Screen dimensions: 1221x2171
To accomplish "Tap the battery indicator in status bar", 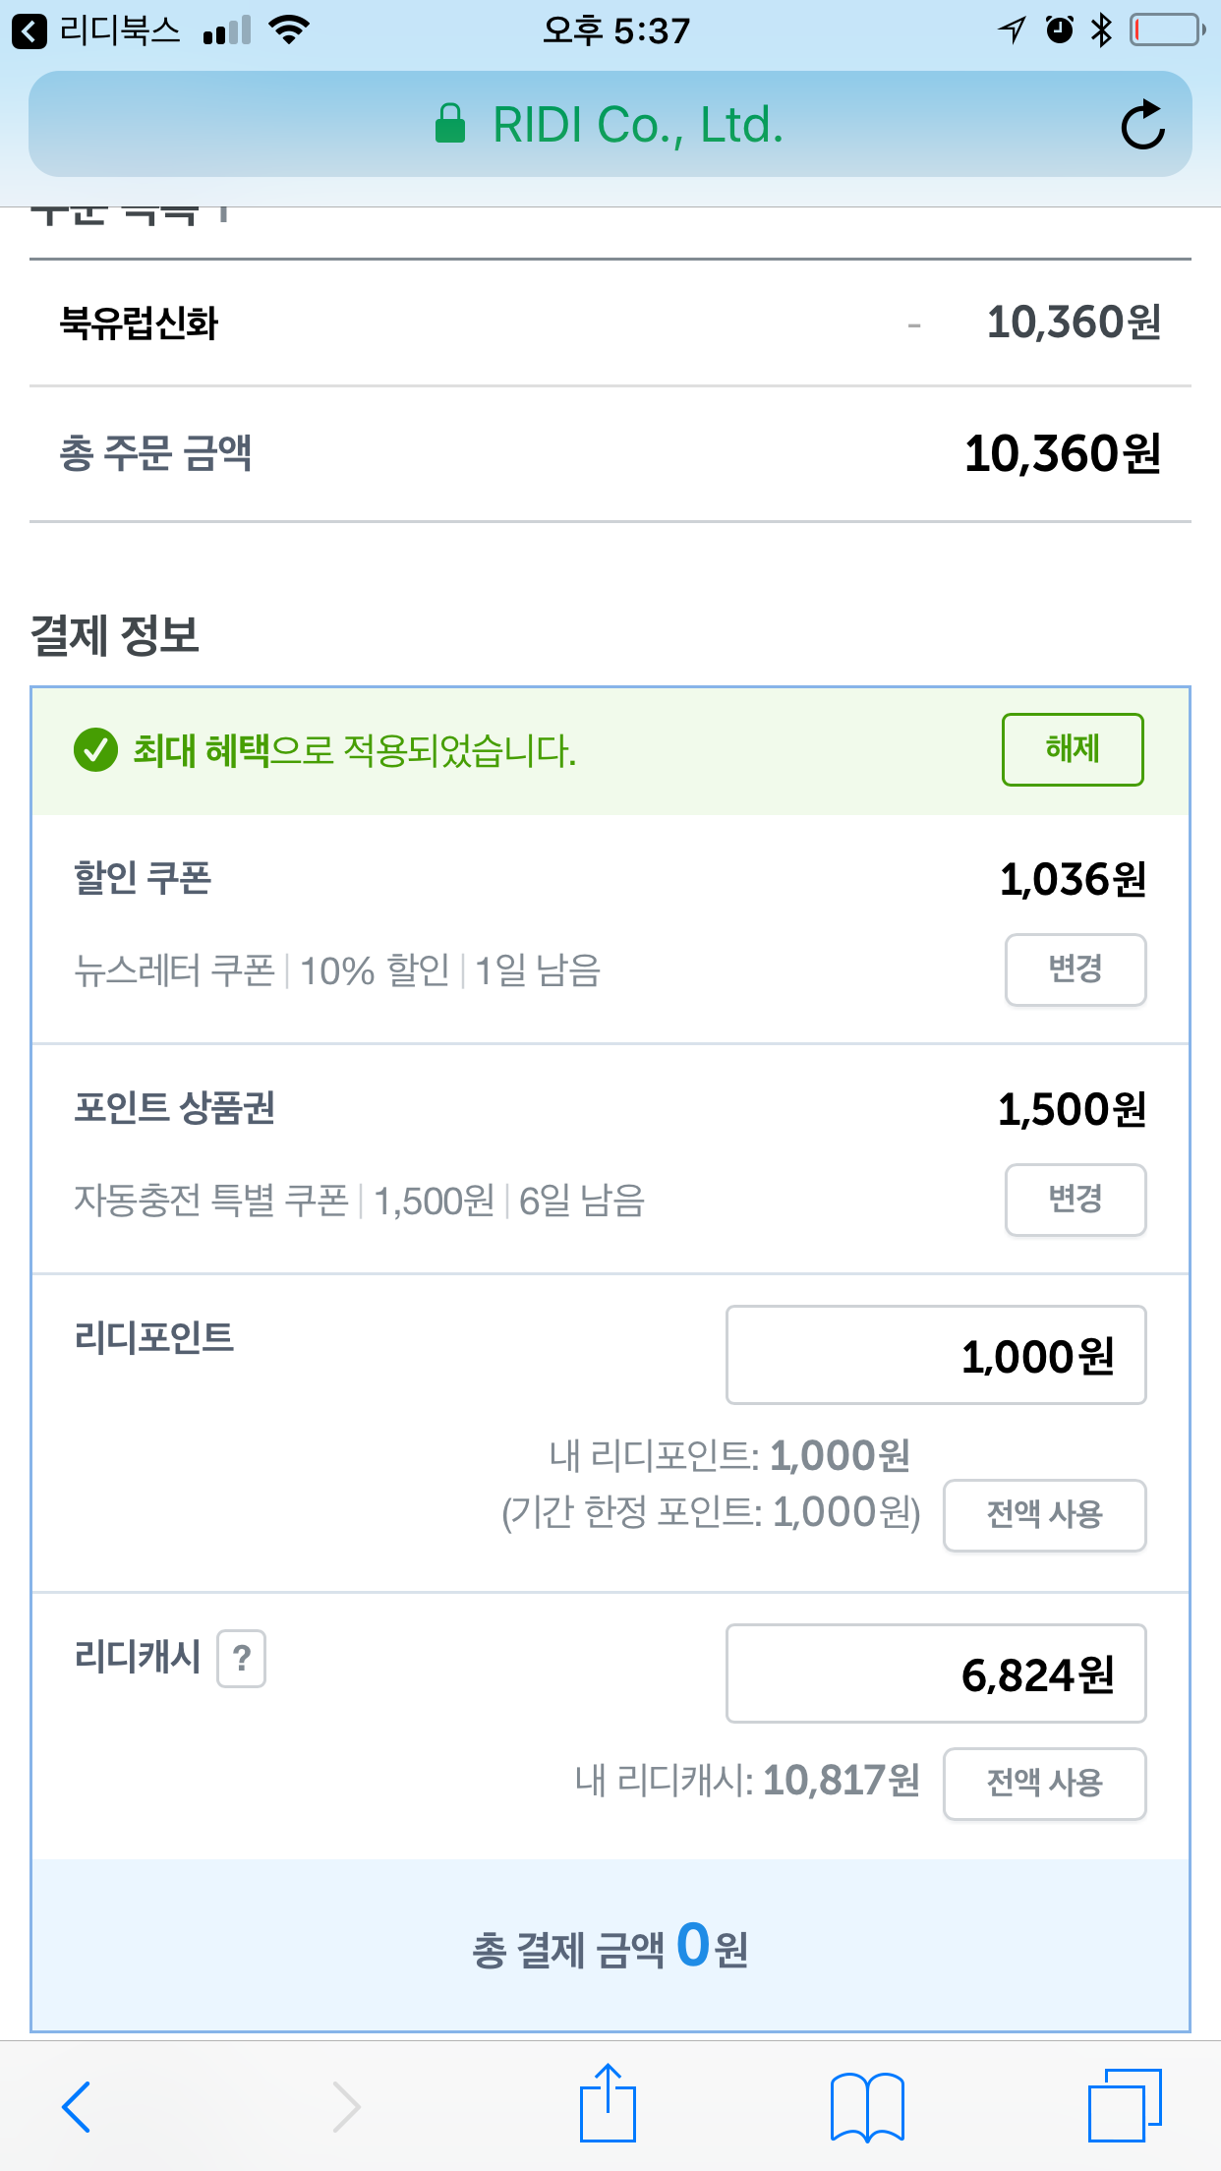I will point(1166,30).
